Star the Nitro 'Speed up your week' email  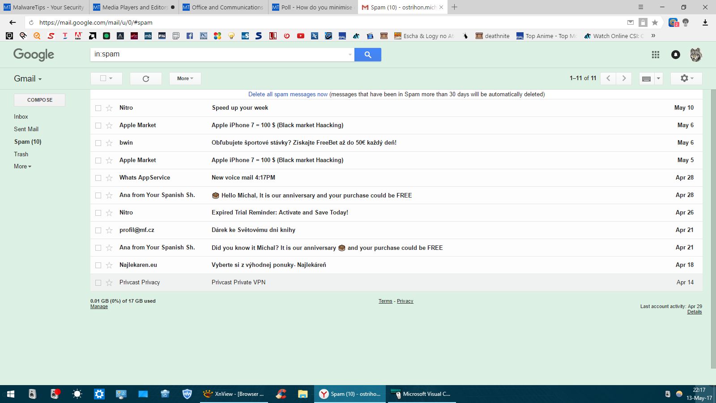click(109, 108)
